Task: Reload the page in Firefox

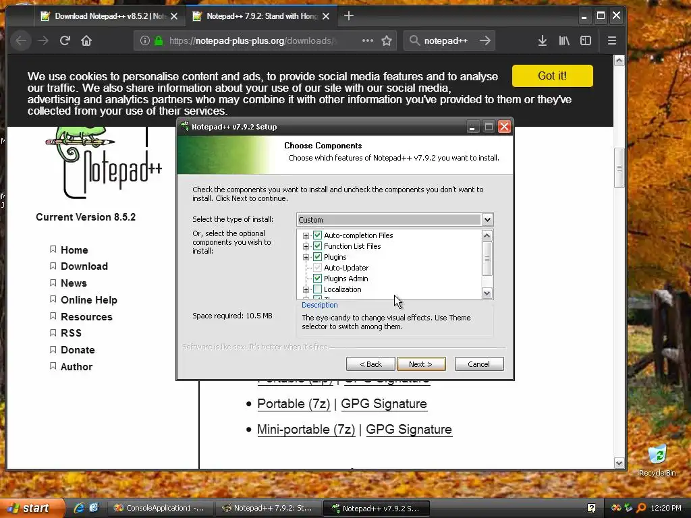Action: point(65,41)
